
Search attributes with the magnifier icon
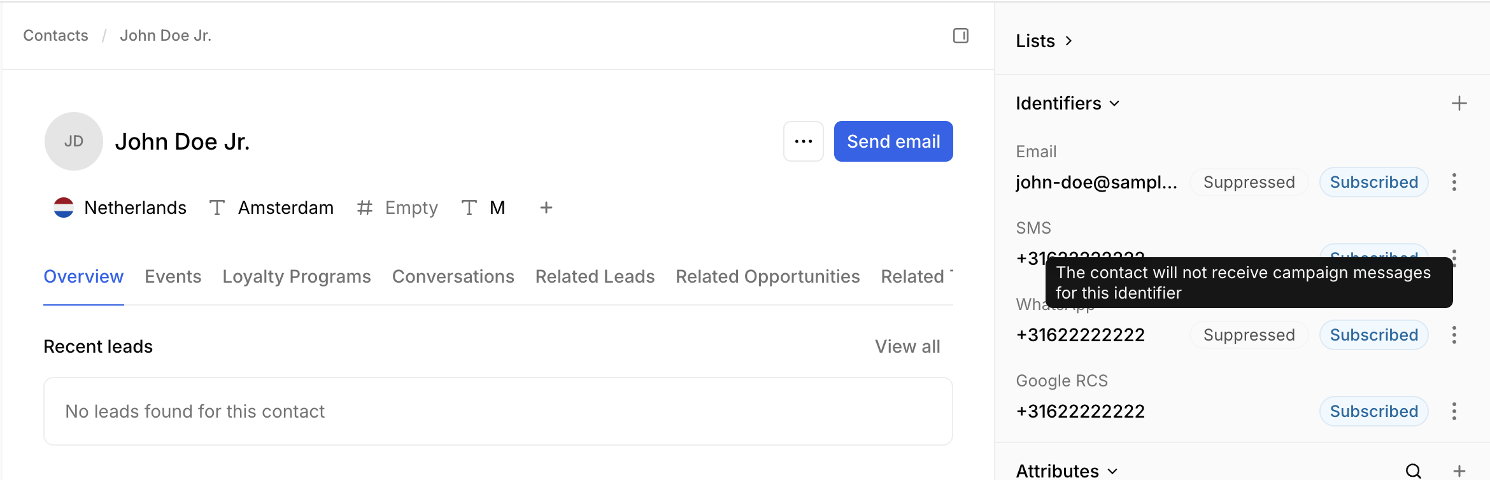pyautogui.click(x=1413, y=471)
